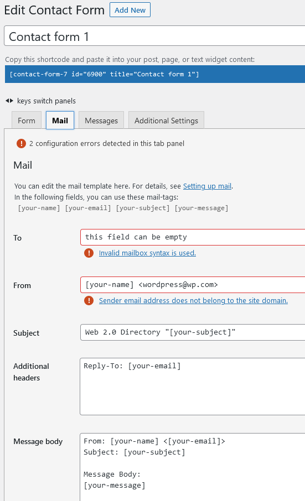Click into the To field

[x=193, y=237]
